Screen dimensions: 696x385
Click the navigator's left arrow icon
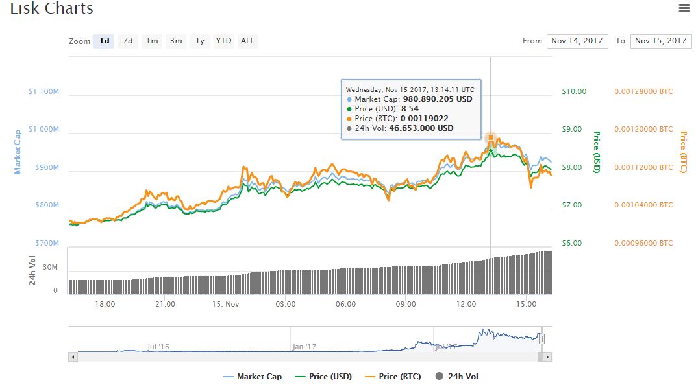72,356
